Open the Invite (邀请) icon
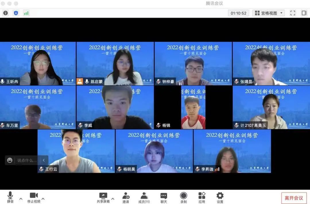 pos(126,197)
